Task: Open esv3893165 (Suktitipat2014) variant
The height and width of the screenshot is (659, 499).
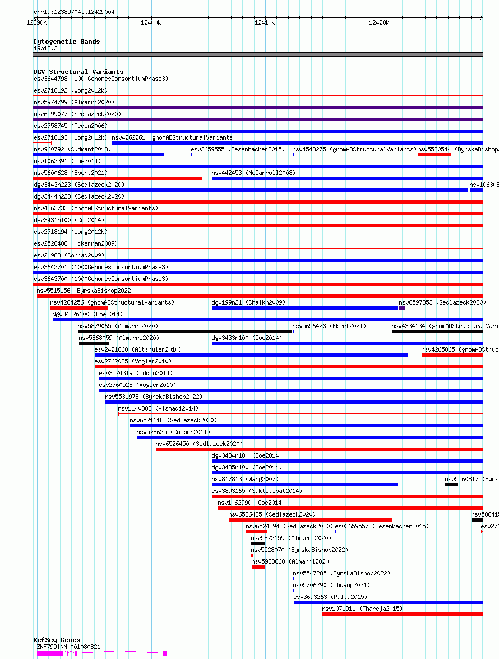Action: coord(257,491)
